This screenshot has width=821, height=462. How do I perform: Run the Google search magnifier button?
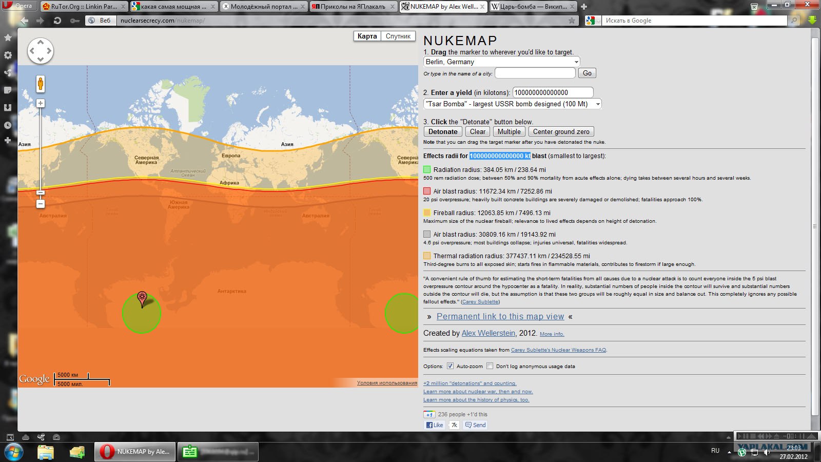pos(794,21)
